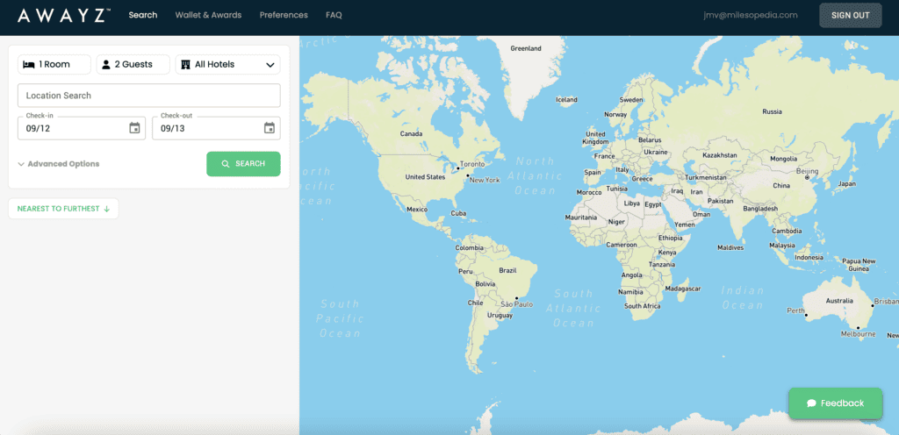Viewport: 899px width, 435px height.
Task: Open the FAQ page
Action: pos(334,15)
